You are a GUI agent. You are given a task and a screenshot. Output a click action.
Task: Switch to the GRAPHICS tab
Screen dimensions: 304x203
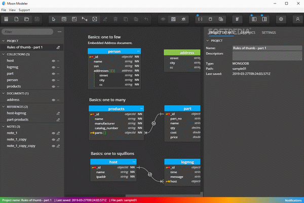point(248,32)
